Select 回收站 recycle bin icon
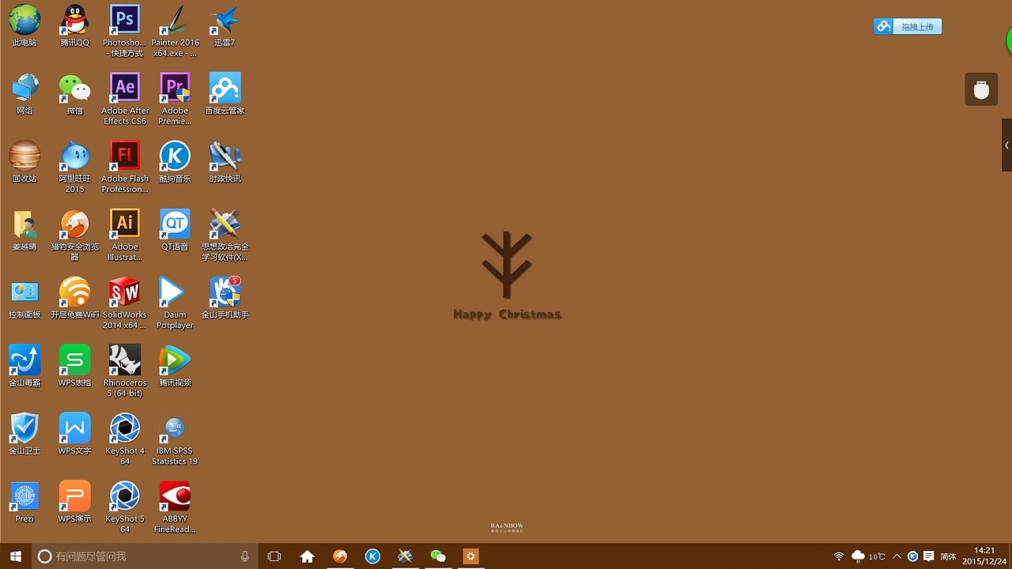 click(x=25, y=161)
